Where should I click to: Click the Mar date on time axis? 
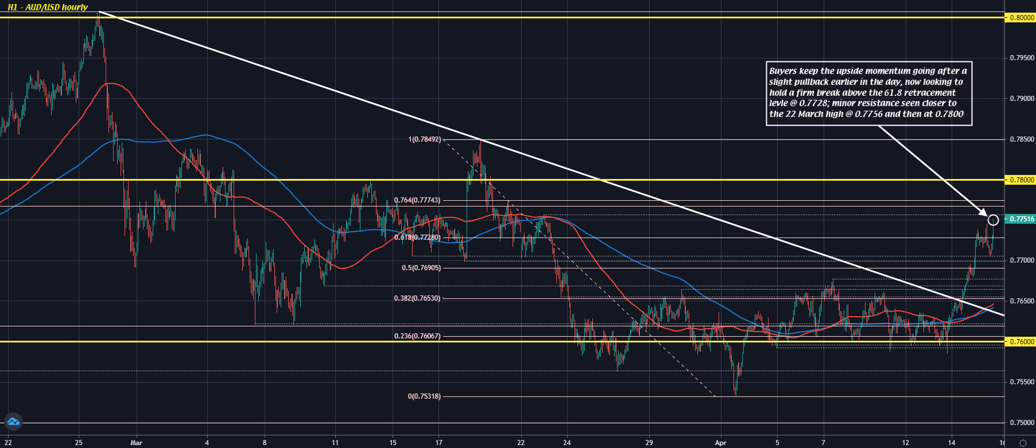pyautogui.click(x=136, y=443)
